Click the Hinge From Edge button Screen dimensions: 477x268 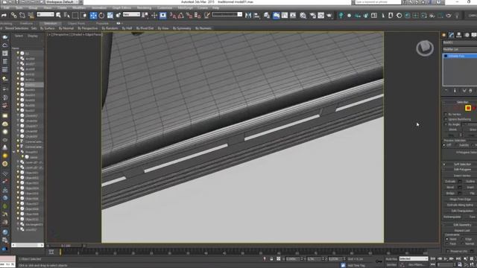pos(460,200)
